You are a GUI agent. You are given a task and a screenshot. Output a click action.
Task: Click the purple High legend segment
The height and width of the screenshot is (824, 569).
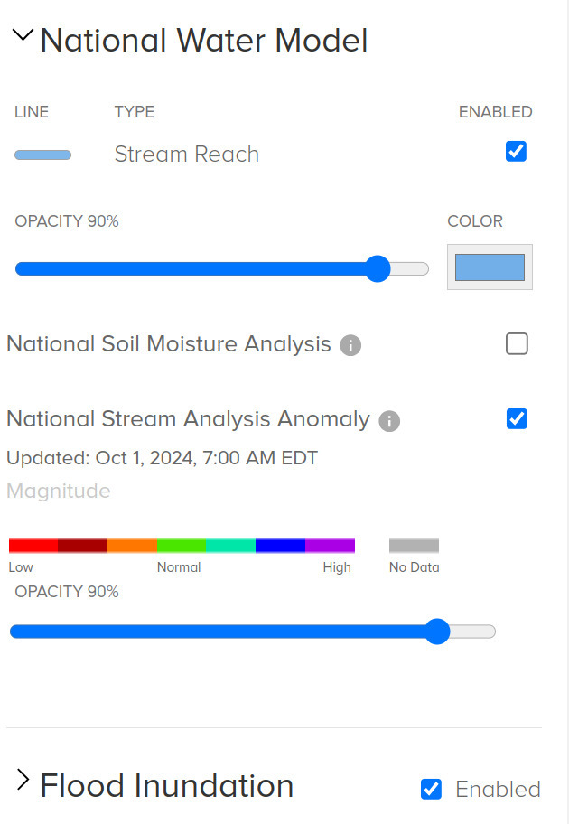tap(330, 545)
